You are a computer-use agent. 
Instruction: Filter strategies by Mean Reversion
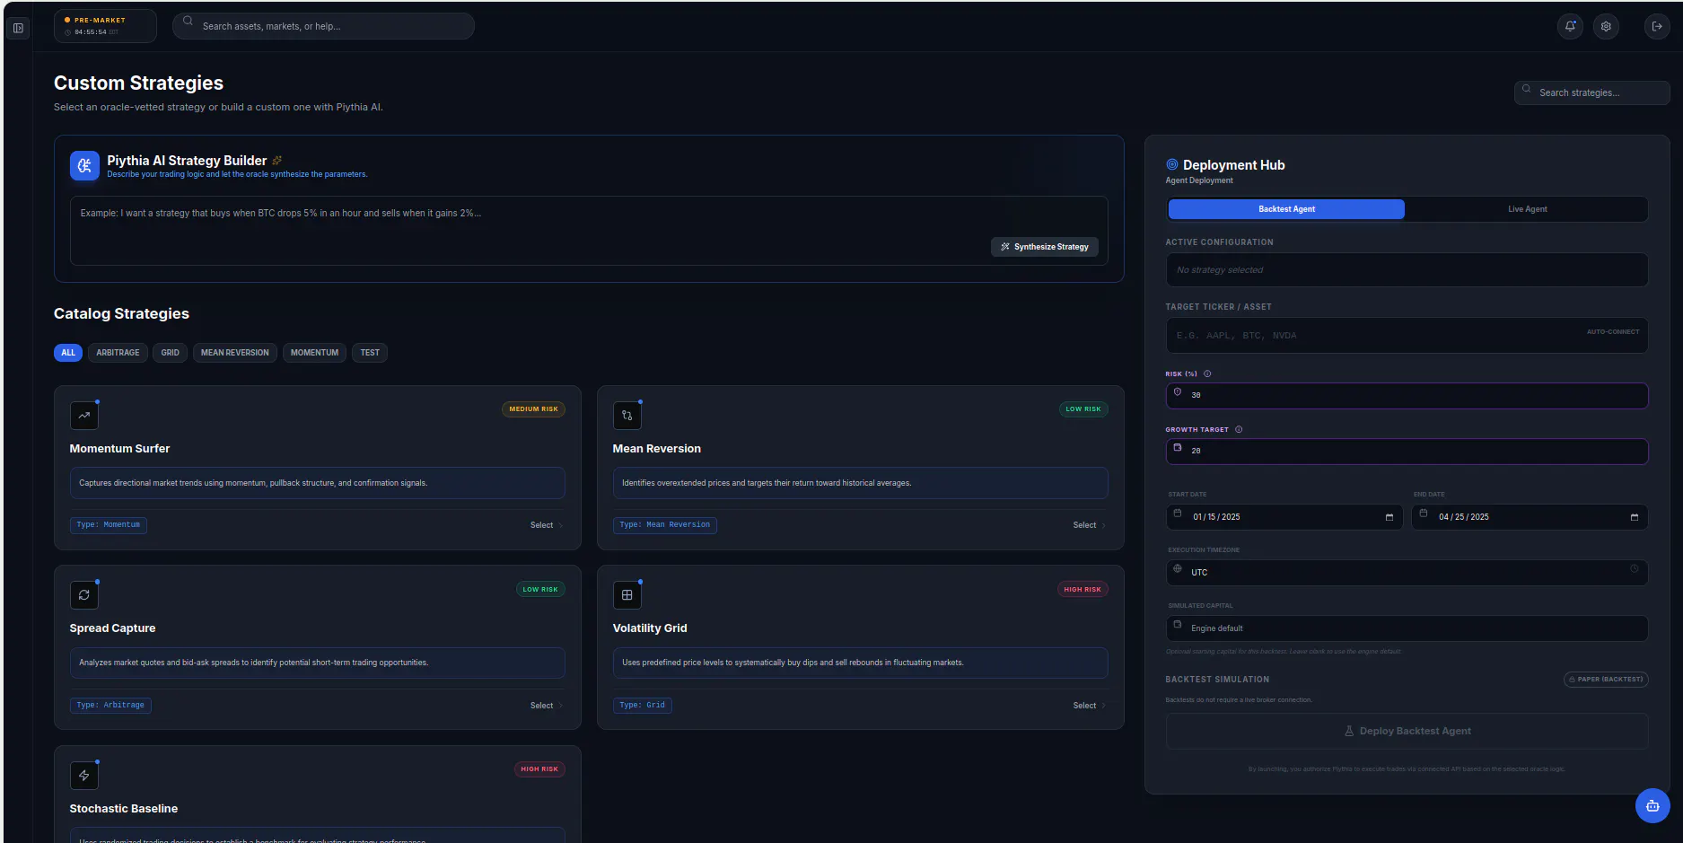[235, 353]
